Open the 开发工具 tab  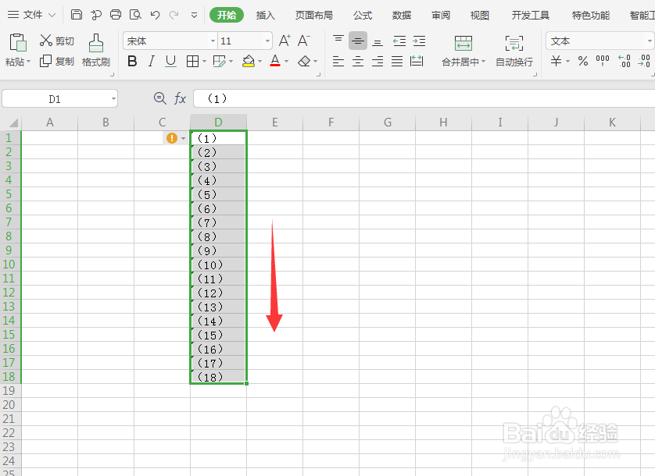pyautogui.click(x=531, y=16)
